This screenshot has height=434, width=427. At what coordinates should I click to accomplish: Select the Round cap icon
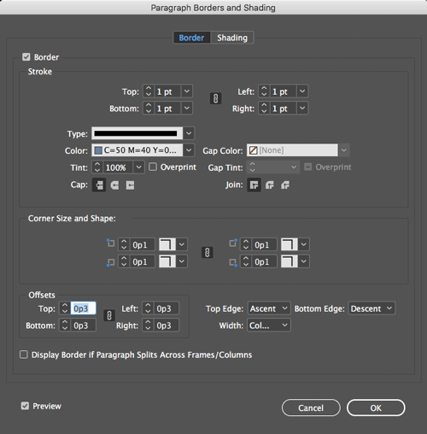coord(114,185)
